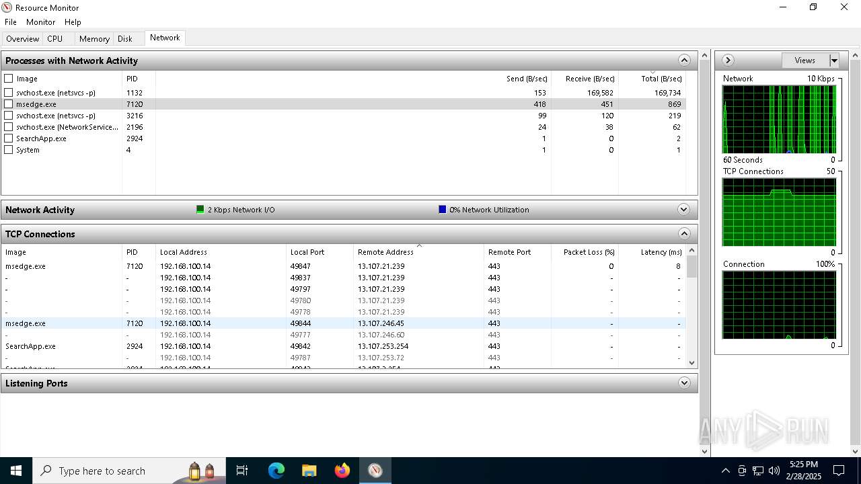Click the Connection graph
861x484 pixels.
779,305
